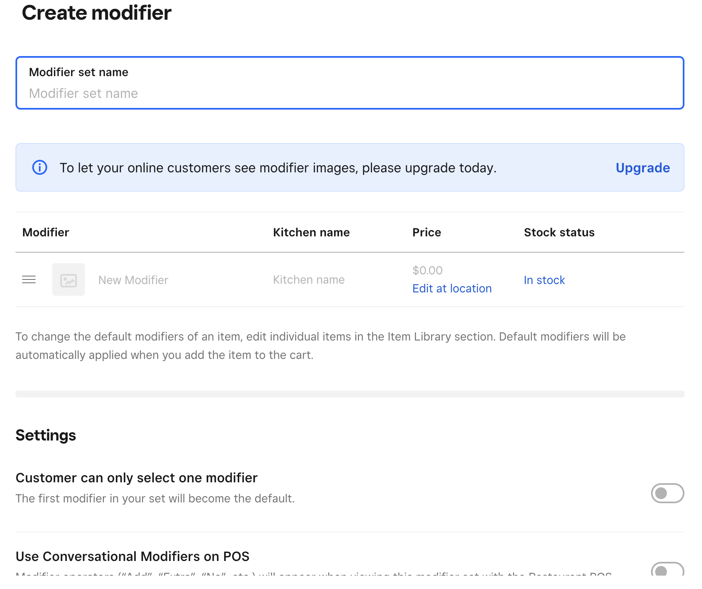
Task: Click the Price column header
Action: point(426,233)
